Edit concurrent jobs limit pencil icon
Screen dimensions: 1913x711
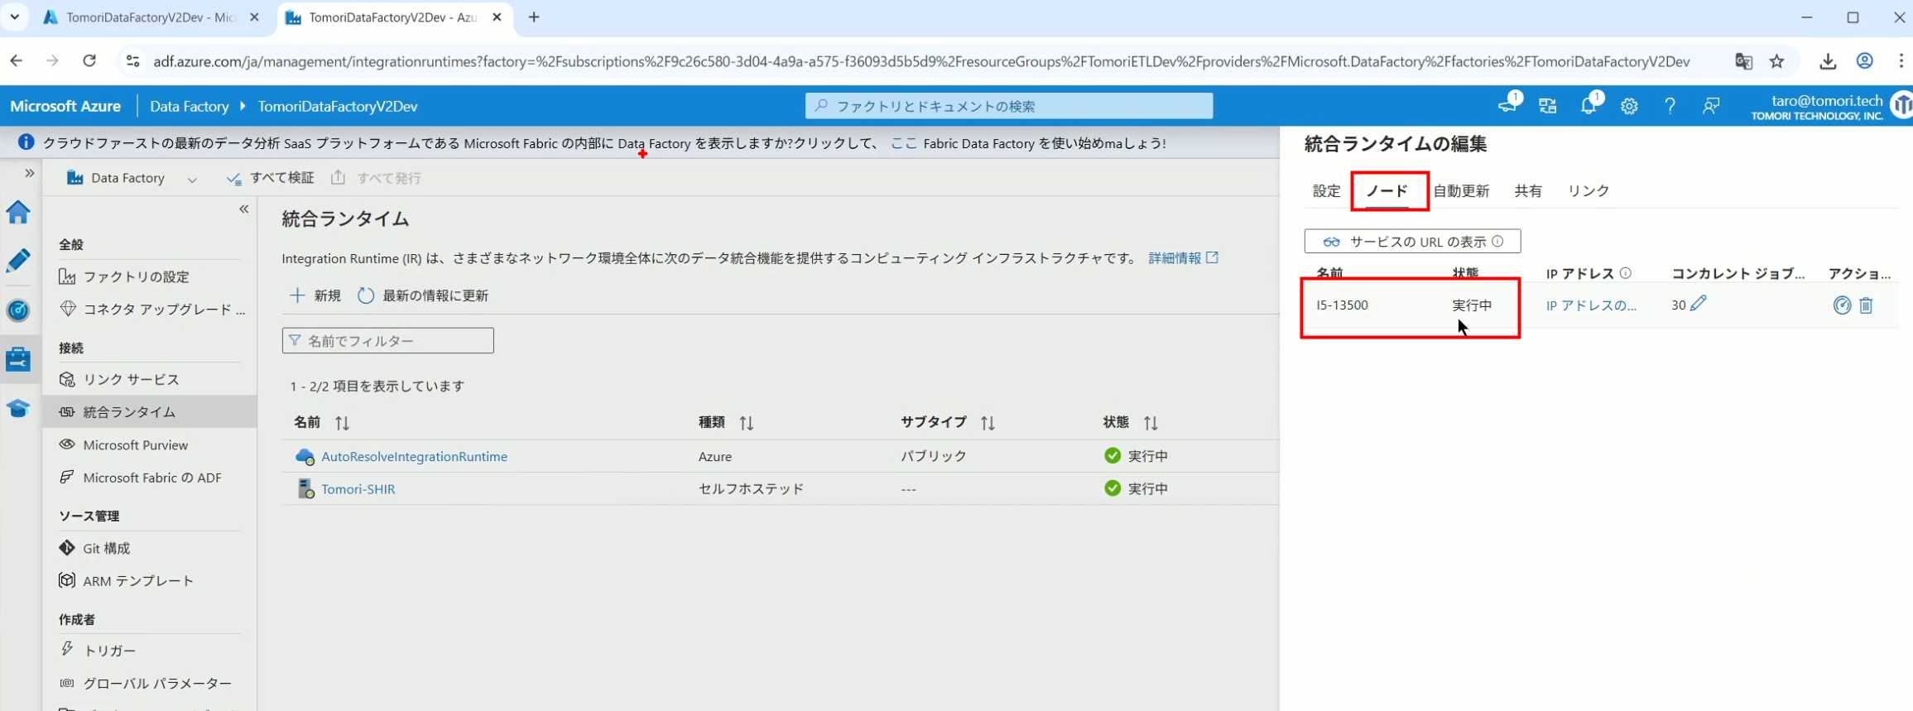(1699, 304)
